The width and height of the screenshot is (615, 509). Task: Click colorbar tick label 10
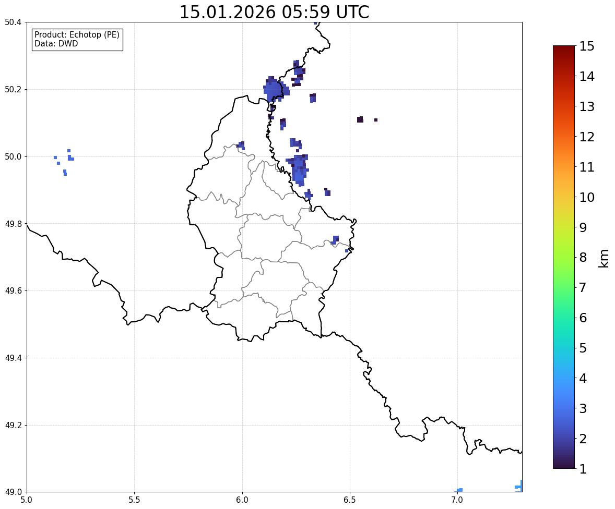587,197
